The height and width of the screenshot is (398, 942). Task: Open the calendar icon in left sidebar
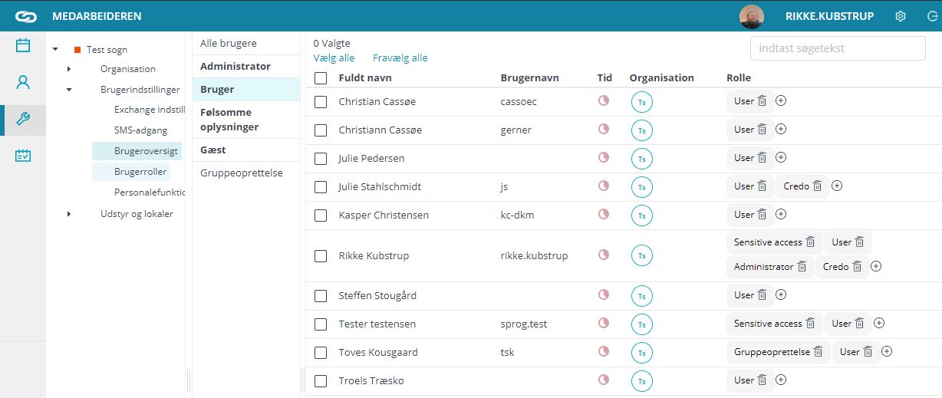(x=23, y=45)
